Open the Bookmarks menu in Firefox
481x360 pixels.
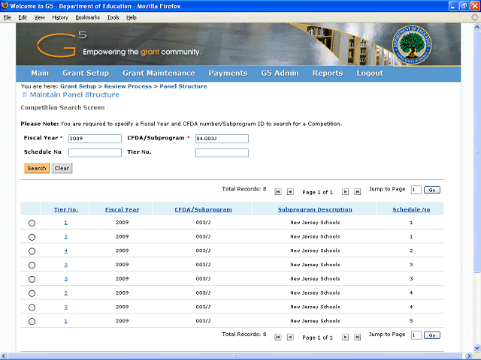pyautogui.click(x=87, y=16)
